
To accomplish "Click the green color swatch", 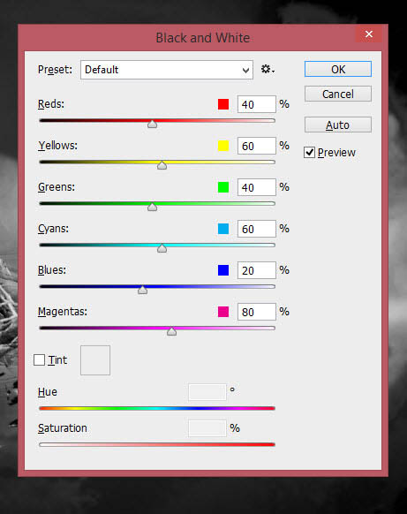I will [x=223, y=187].
